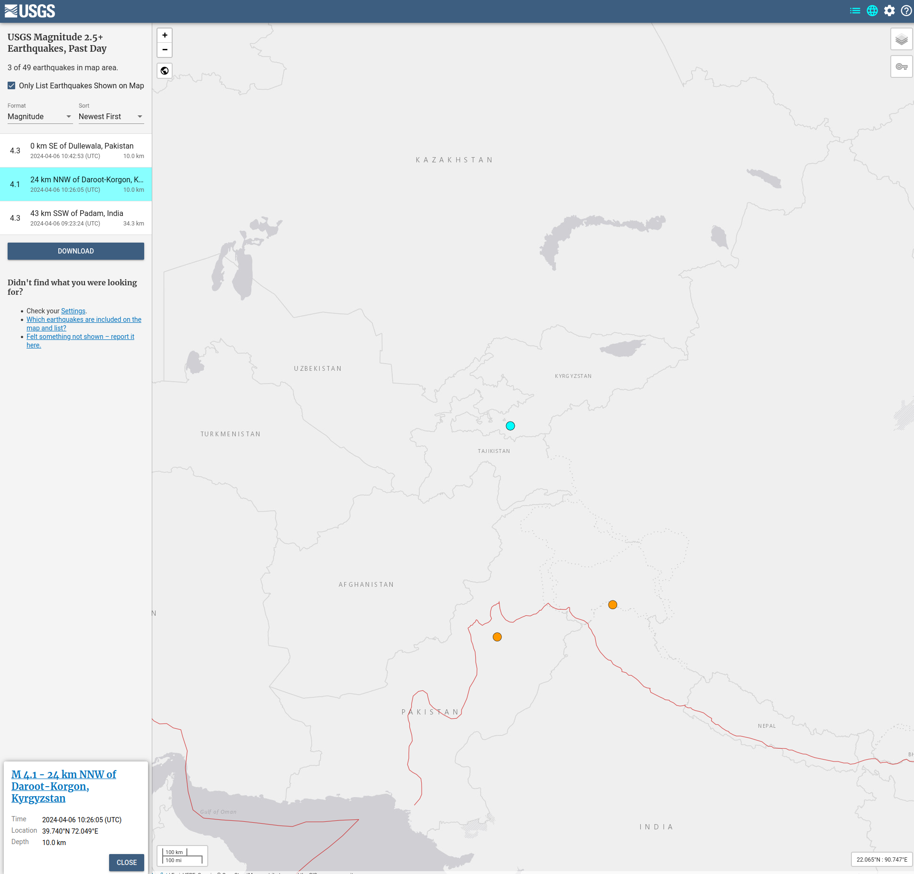
Task: Click the 3 of 49 earthquakes count text
Action: click(x=63, y=67)
